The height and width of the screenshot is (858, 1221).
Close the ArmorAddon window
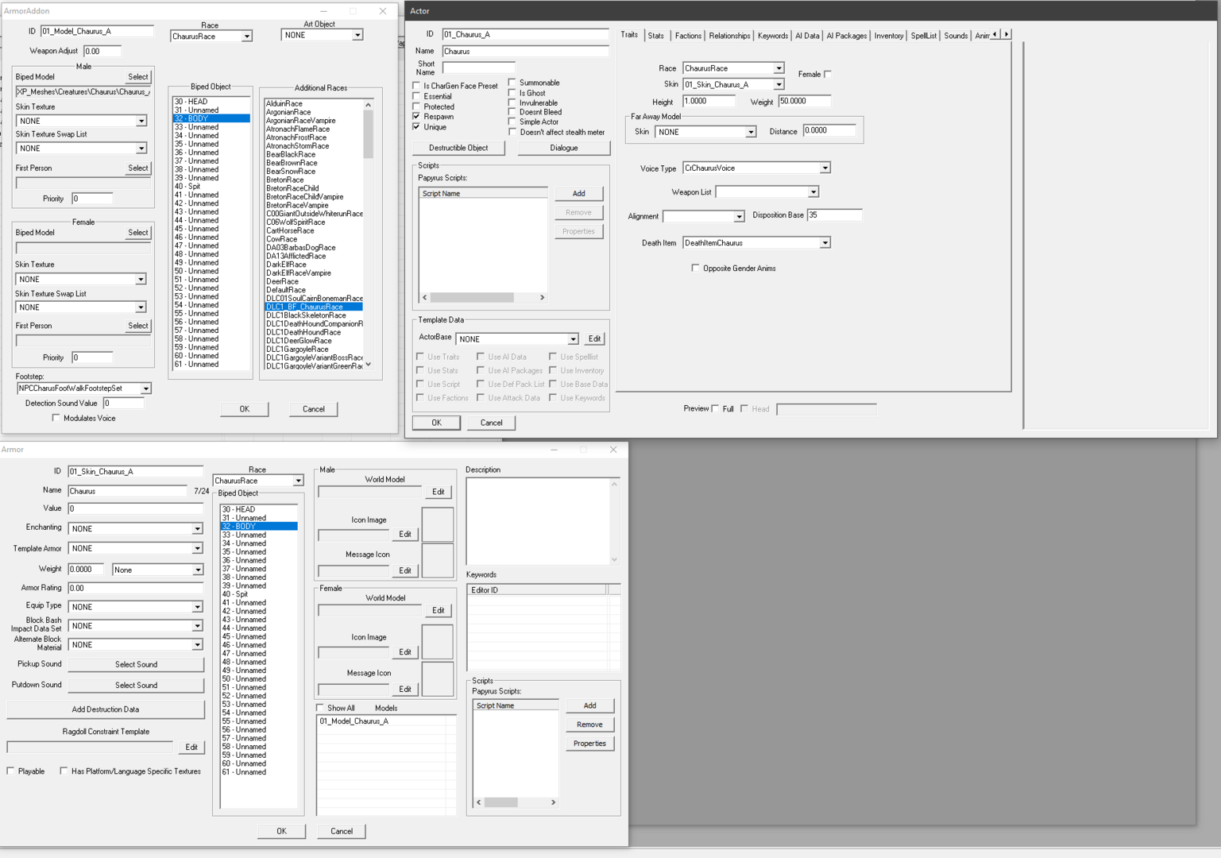[x=383, y=11]
